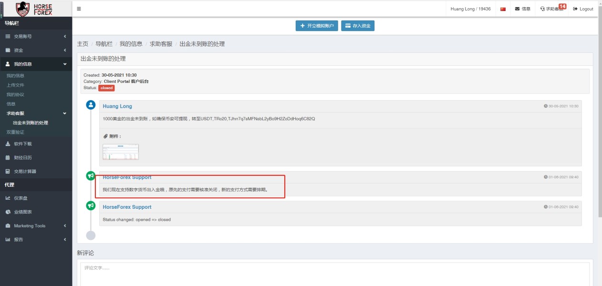This screenshot has width=602, height=286.
Task: Open 我的信息 submenu item in sidebar
Action: [15, 76]
